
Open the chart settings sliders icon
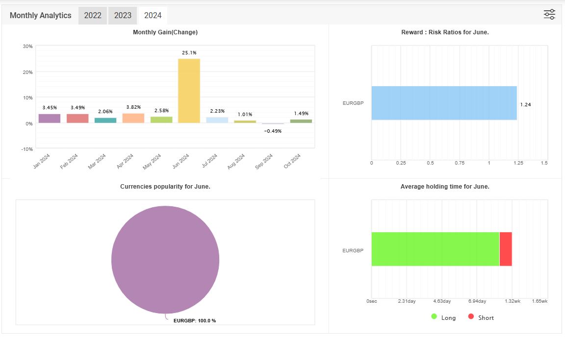(x=549, y=14)
